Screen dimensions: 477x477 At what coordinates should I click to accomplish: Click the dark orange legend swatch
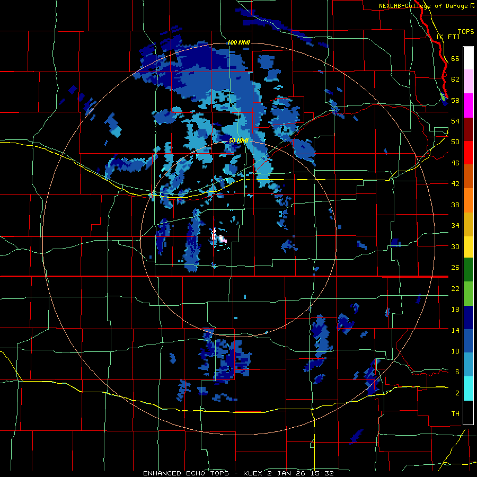coord(468,176)
